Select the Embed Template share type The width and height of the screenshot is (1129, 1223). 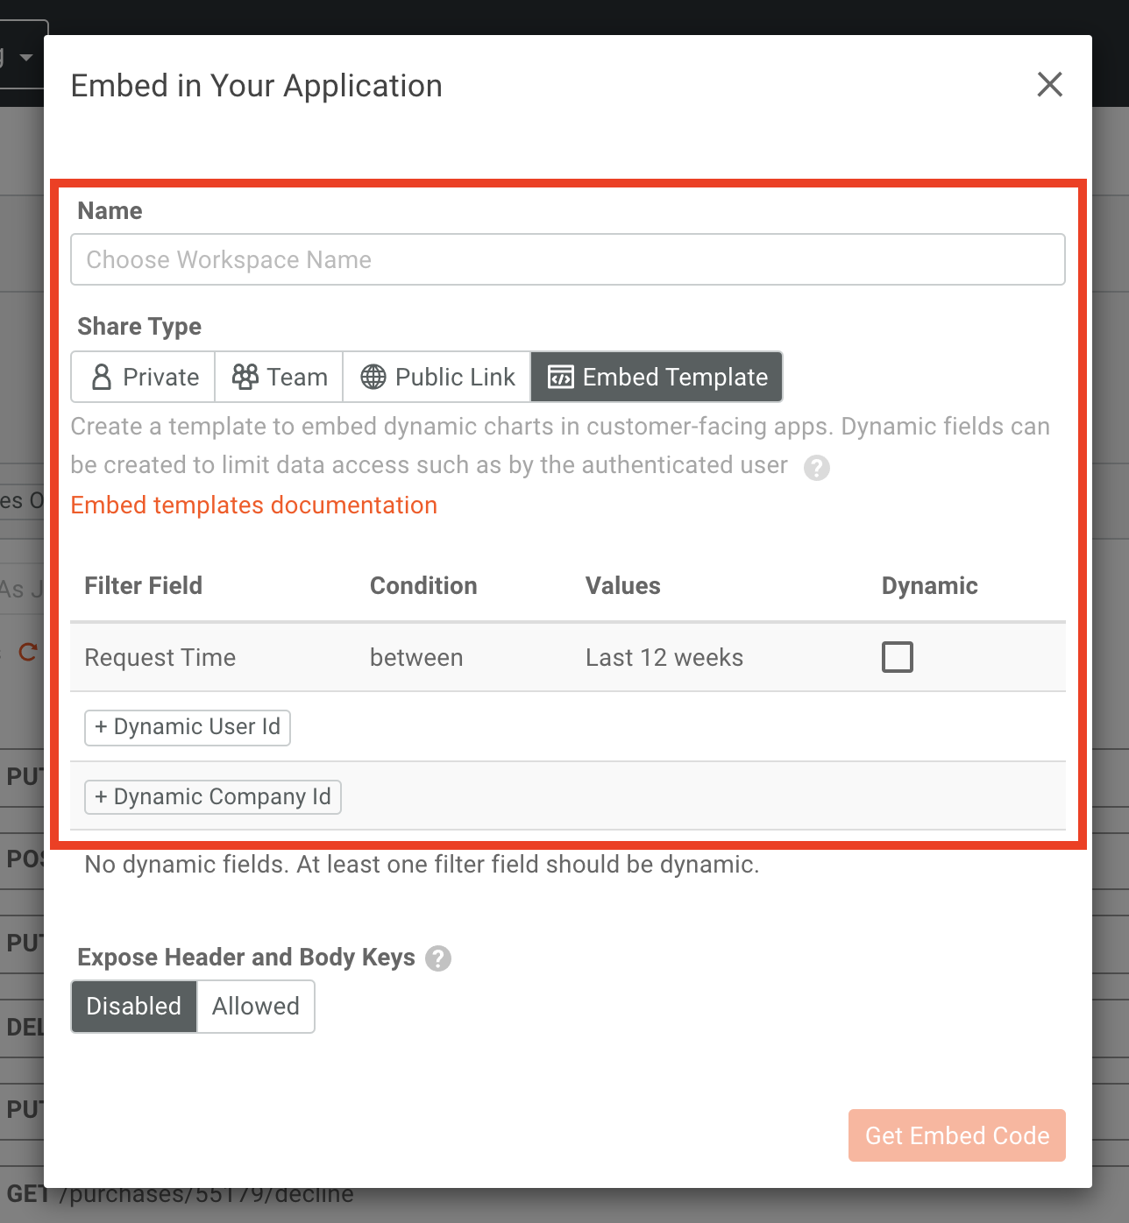(x=657, y=377)
